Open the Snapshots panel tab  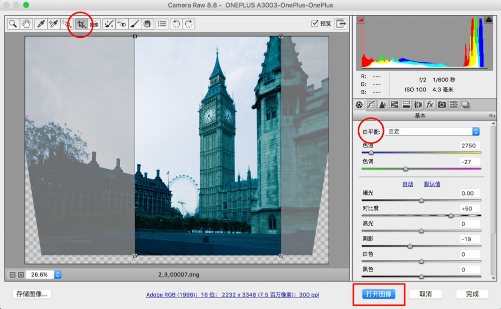click(465, 104)
